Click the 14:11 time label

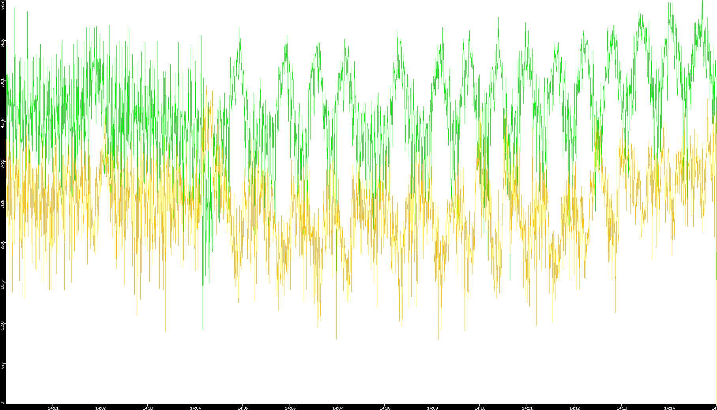pyautogui.click(x=527, y=408)
